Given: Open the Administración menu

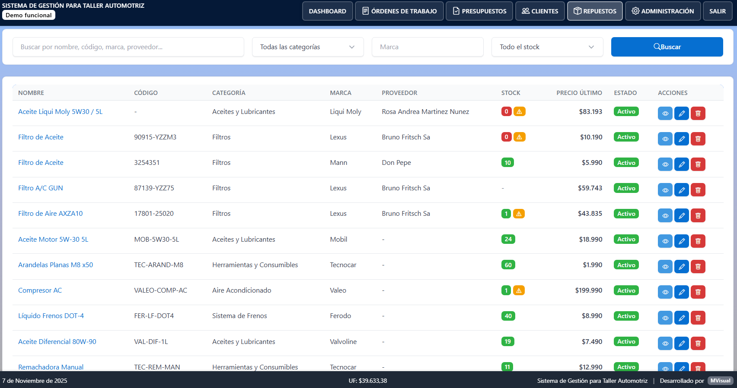Looking at the screenshot, I should pos(663,11).
